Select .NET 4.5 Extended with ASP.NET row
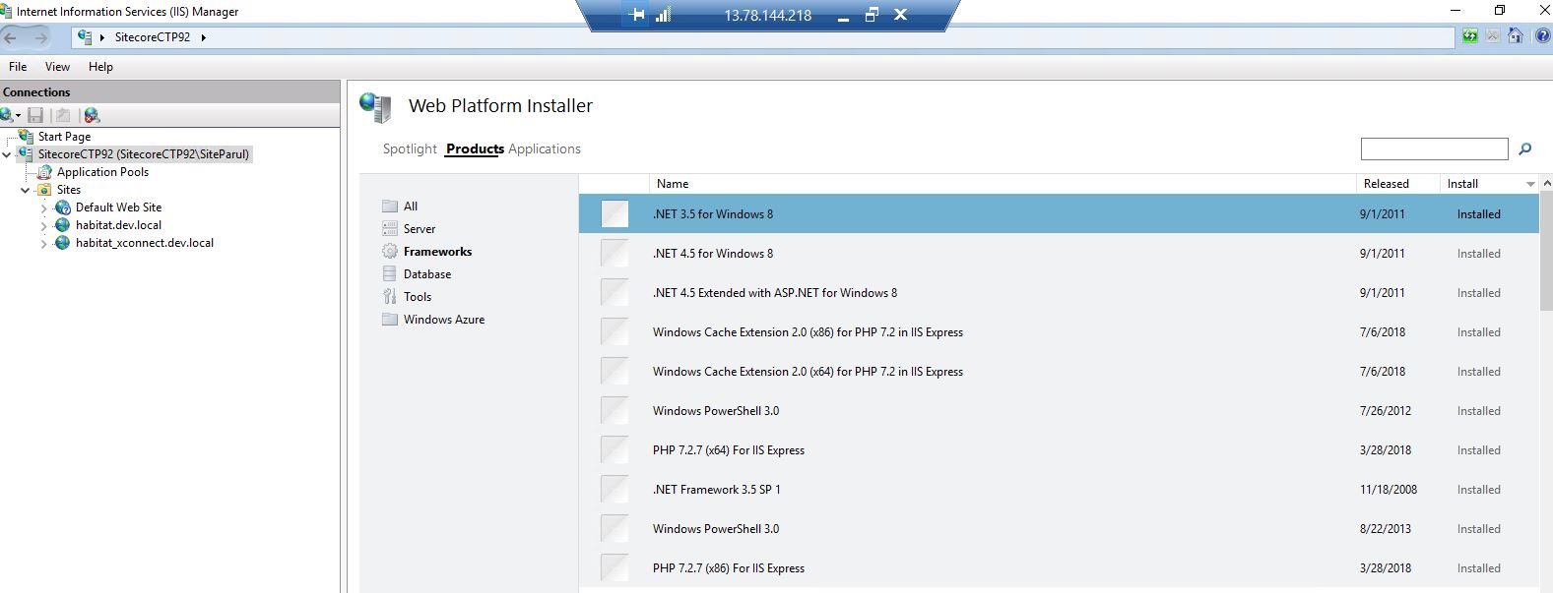Viewport: 1553px width, 593px height. [1059, 293]
